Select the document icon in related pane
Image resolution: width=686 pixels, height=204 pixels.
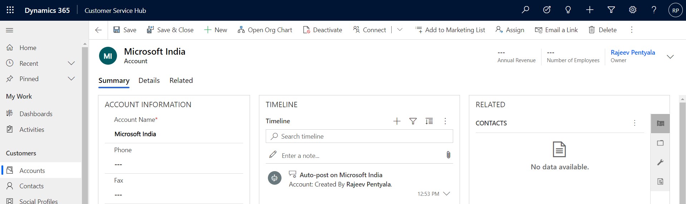coord(660,181)
